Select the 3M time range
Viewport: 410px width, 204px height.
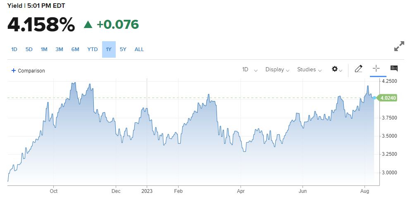coord(59,49)
